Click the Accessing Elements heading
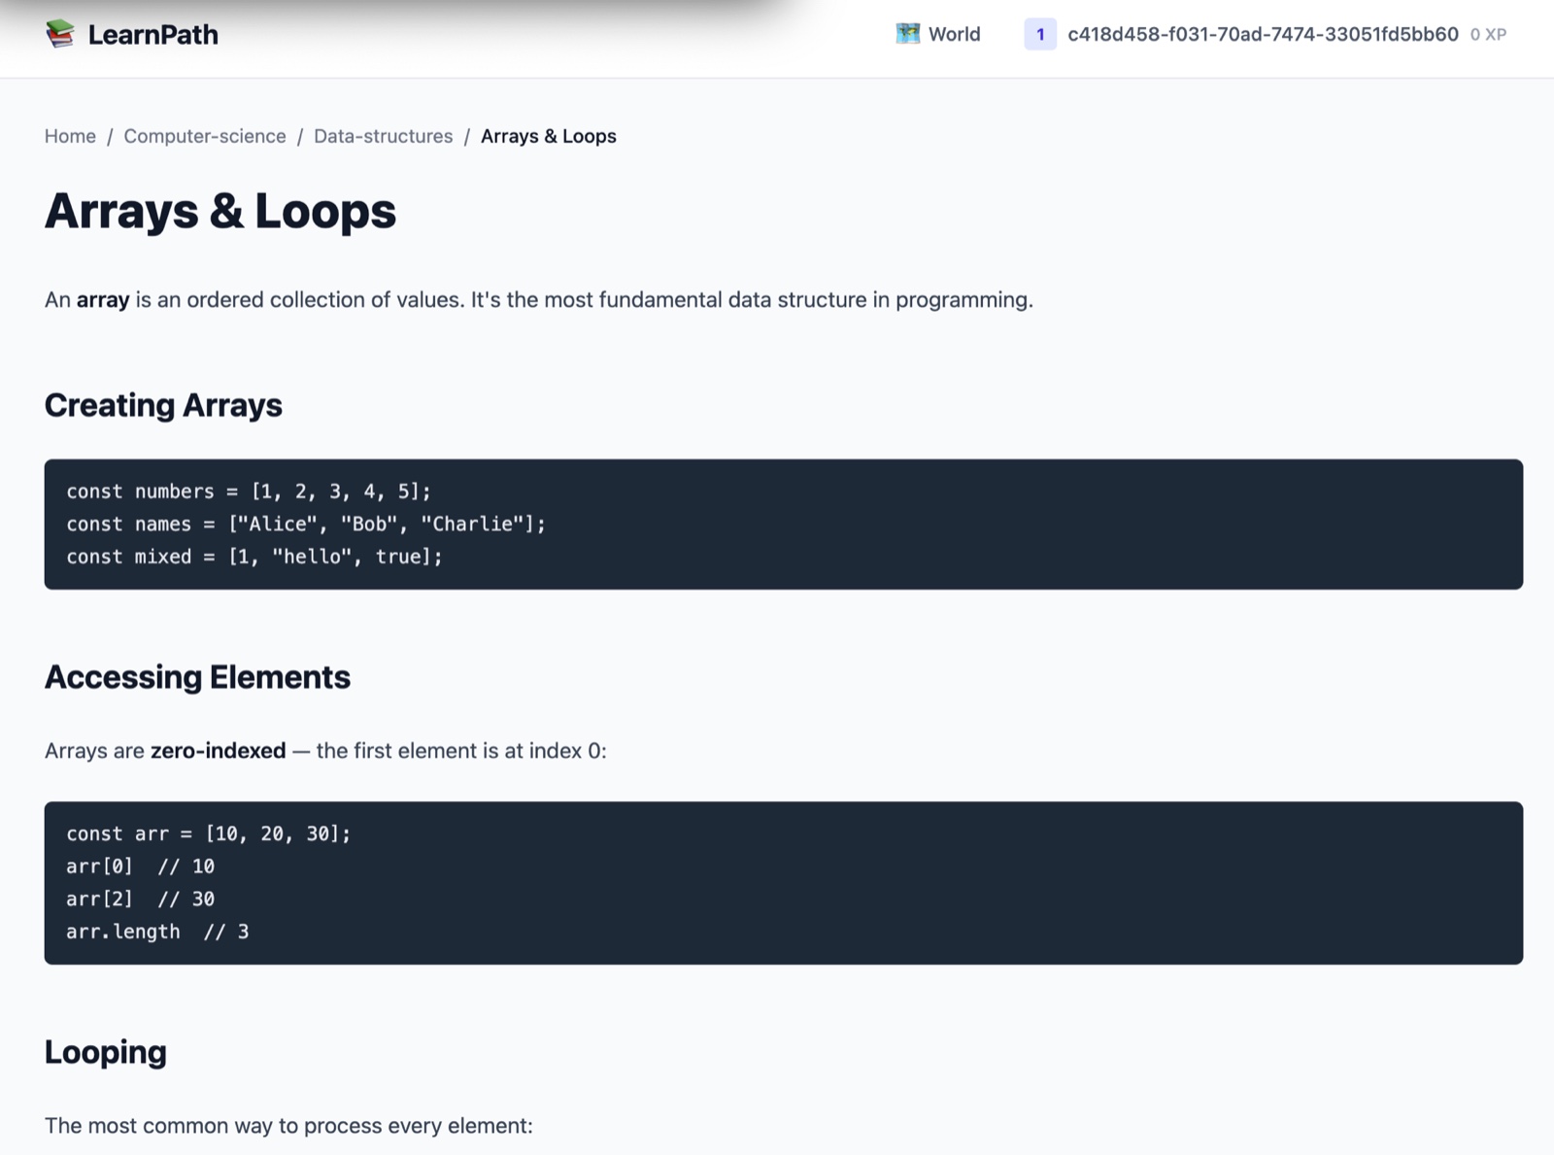This screenshot has height=1155, width=1554. [197, 677]
